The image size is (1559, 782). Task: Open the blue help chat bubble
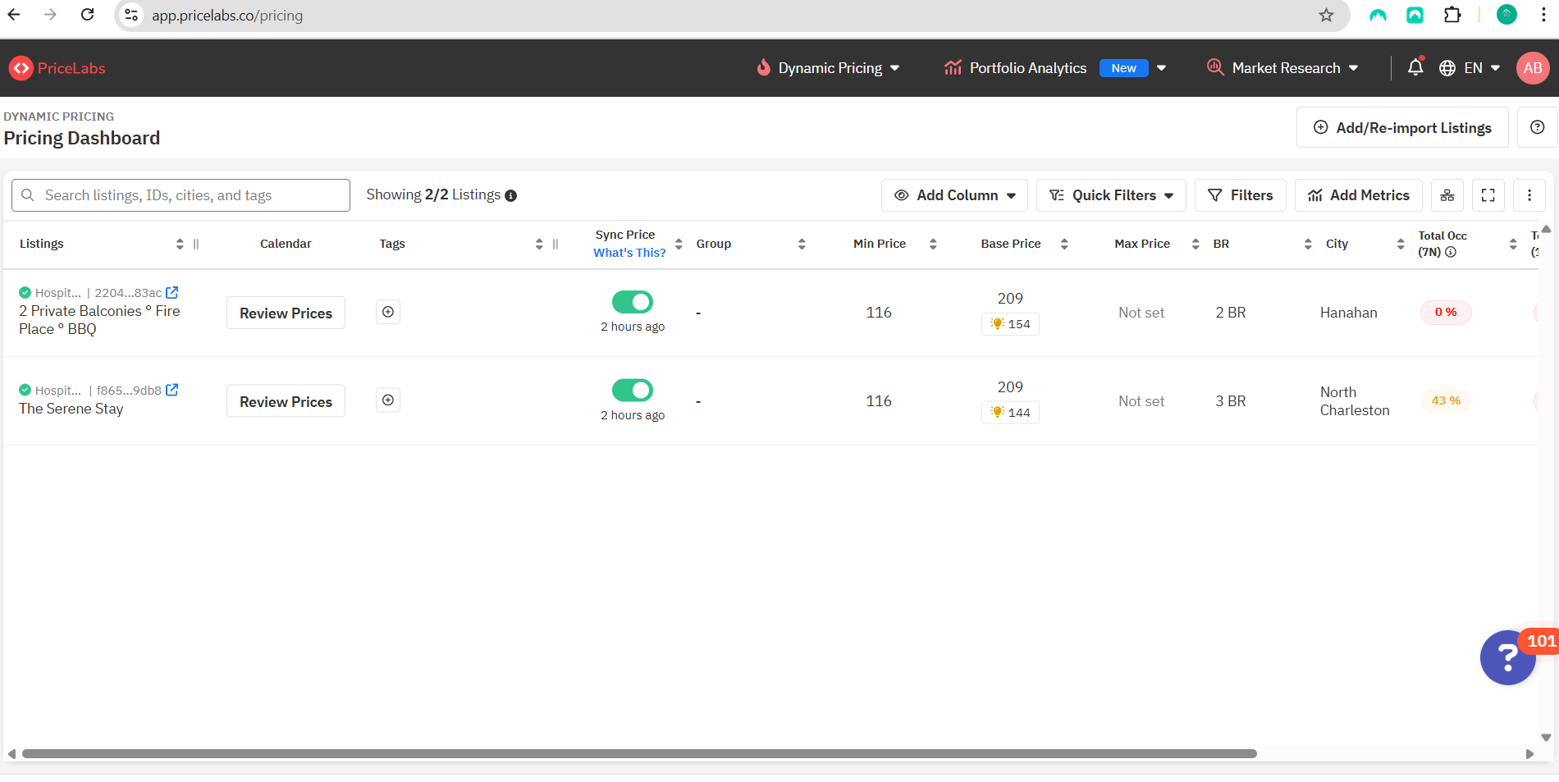tap(1508, 657)
